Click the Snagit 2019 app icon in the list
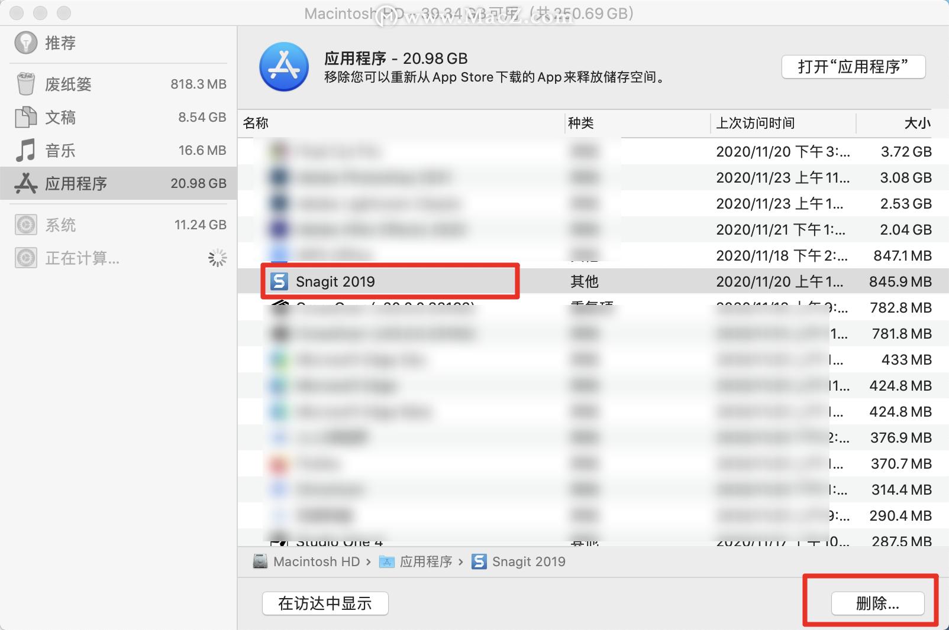Viewport: 949px width, 630px height. (x=279, y=281)
